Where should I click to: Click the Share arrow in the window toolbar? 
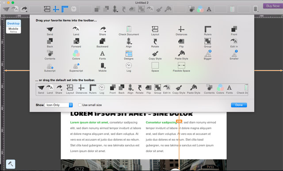[24, 9]
